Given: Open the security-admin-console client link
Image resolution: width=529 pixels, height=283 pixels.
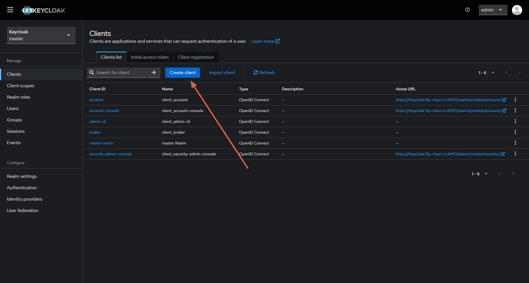Looking at the screenshot, I should [x=110, y=154].
